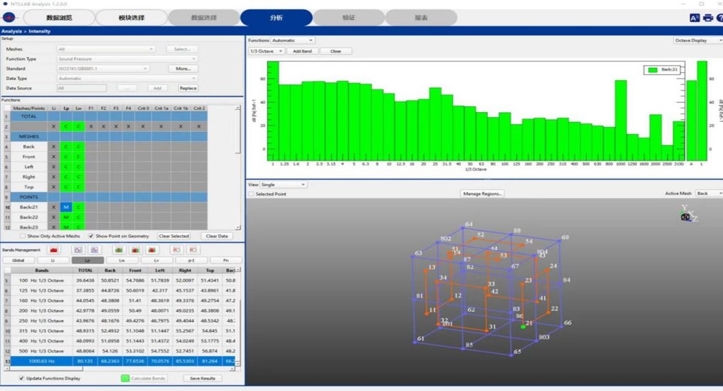The width and height of the screenshot is (723, 391).
Task: Open the 1/3 Octave dropdown
Action: coord(266,51)
